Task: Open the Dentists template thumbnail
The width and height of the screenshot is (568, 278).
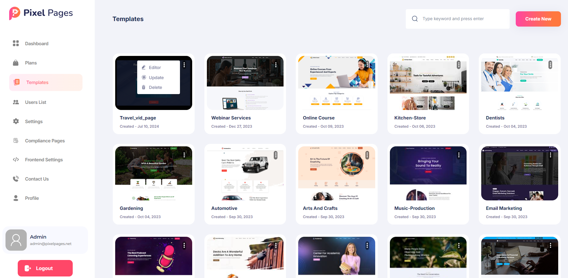Action: [x=520, y=83]
